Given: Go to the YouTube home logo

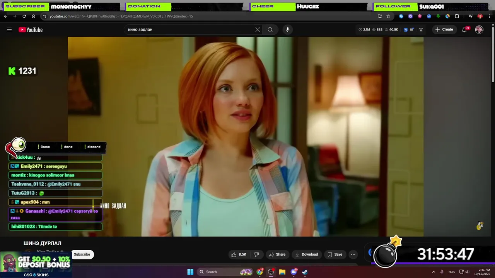Looking at the screenshot, I should point(31,30).
